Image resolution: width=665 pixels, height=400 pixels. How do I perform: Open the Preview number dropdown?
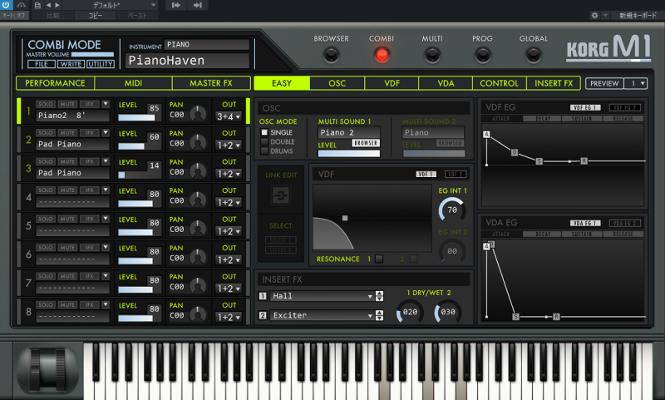pos(638,83)
